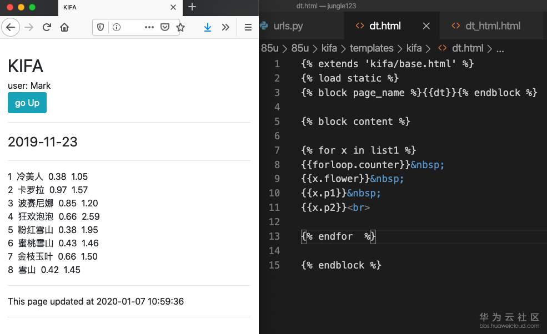Switch to urls.py editor tab
Image resolution: width=547 pixels, height=334 pixels.
(x=288, y=26)
